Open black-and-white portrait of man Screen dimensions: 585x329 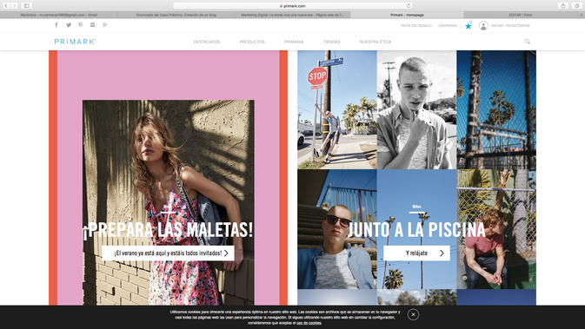point(416,110)
